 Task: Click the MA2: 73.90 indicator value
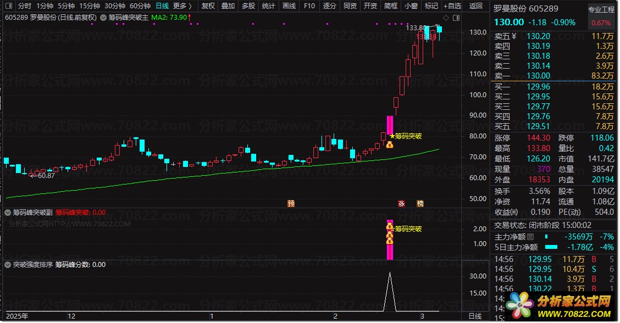coord(169,18)
